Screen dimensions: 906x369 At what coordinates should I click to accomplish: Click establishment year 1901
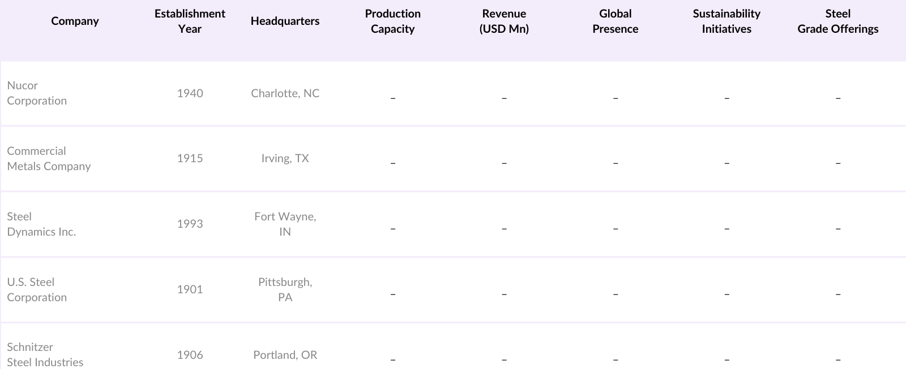click(x=190, y=289)
